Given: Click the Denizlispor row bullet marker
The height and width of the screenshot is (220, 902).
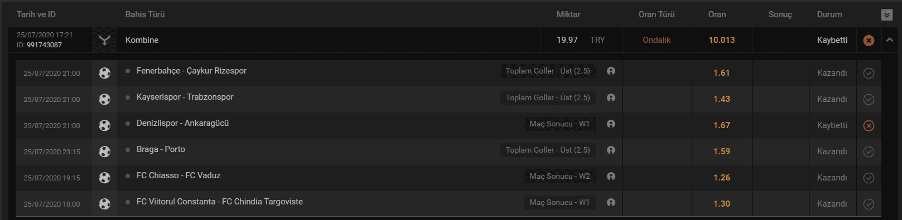Looking at the screenshot, I should click(x=128, y=124).
